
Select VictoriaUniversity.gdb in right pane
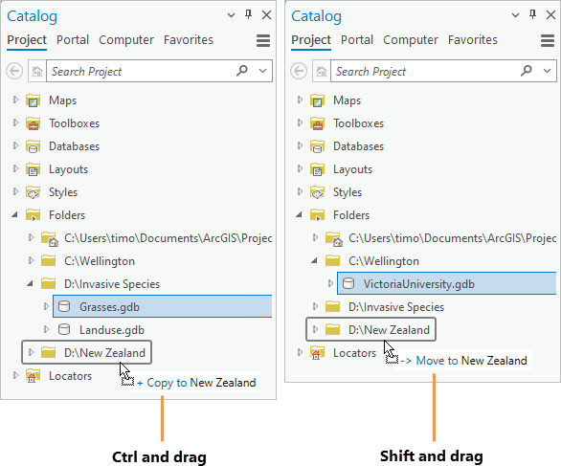pos(446,283)
